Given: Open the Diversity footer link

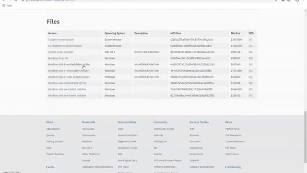Looking at the screenshot, I should click(x=158, y=136).
